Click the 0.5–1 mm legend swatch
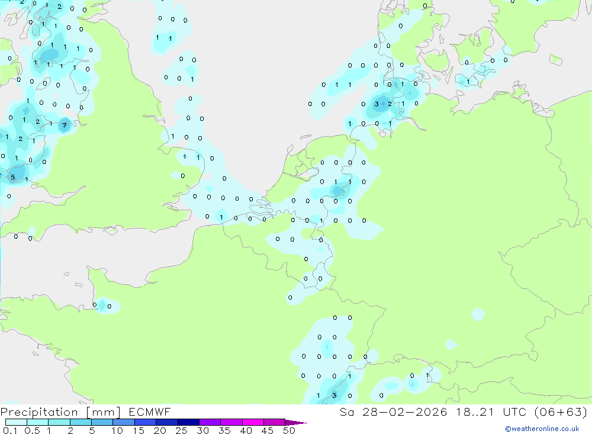Viewport: 592px width, 434px height. click(x=38, y=422)
